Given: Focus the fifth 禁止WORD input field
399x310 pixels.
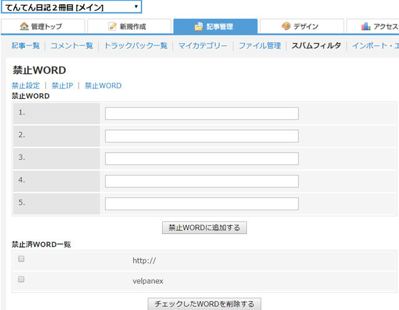Looking at the screenshot, I should pyautogui.click(x=202, y=204).
